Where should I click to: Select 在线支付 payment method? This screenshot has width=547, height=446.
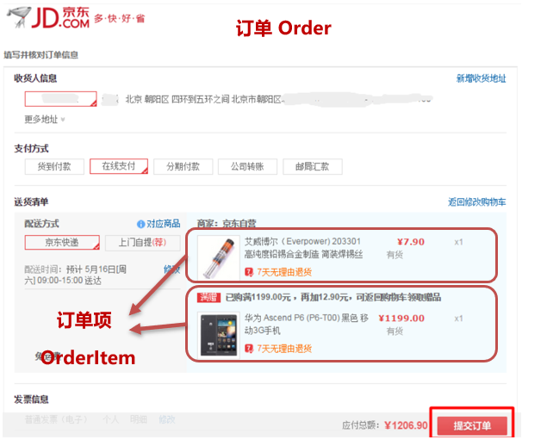pos(119,166)
